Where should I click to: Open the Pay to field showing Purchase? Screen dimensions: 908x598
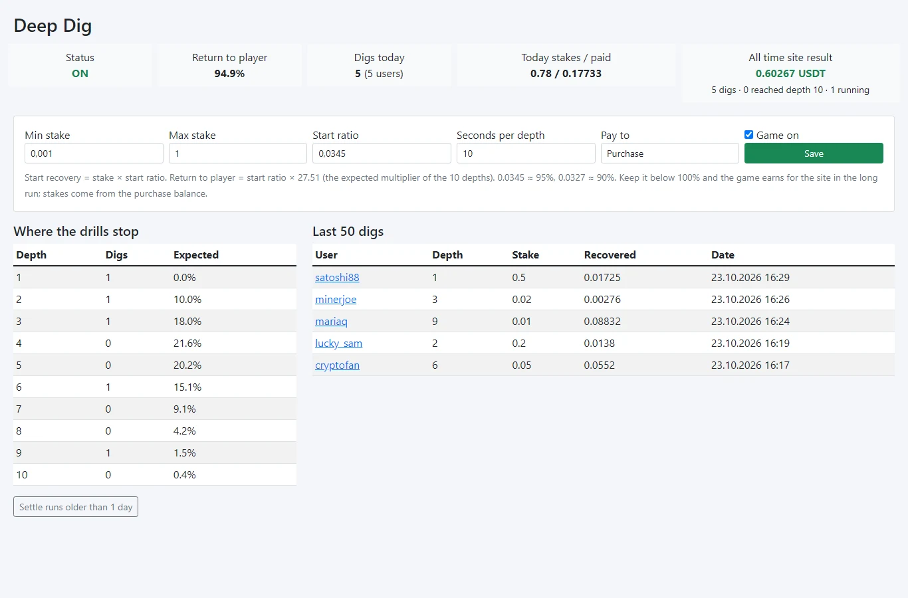point(670,153)
